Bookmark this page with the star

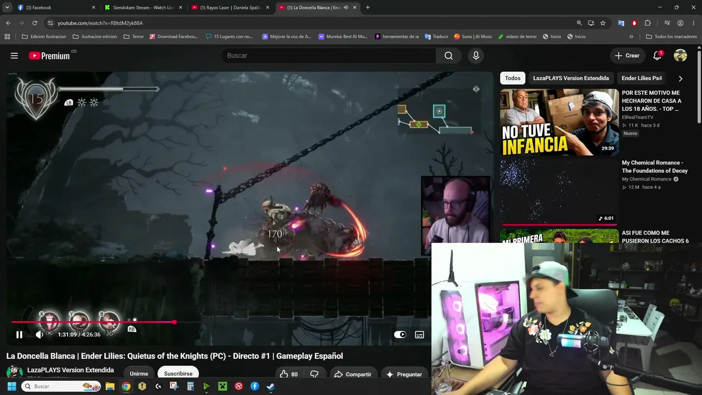603,23
